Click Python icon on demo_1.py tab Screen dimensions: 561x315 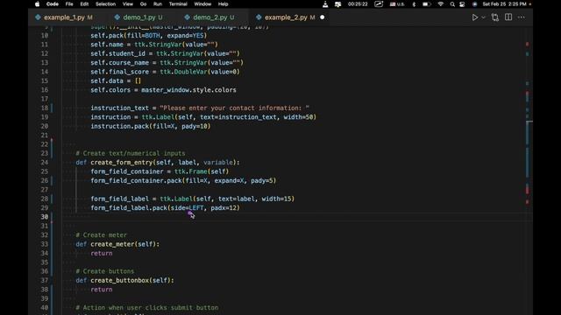pos(117,17)
